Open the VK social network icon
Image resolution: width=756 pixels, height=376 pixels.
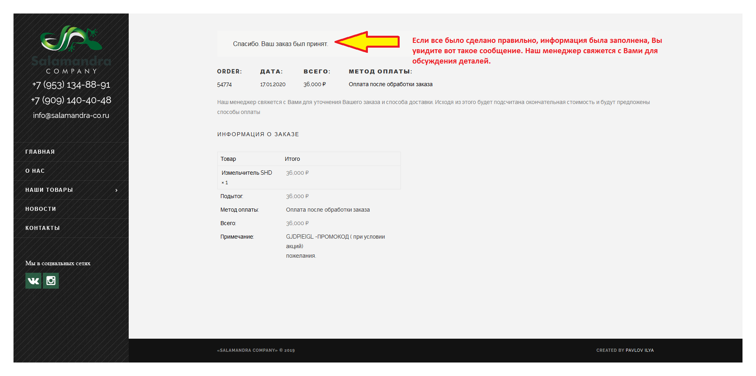[33, 281]
